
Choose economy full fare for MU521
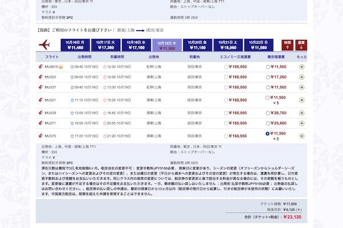click(x=226, y=100)
